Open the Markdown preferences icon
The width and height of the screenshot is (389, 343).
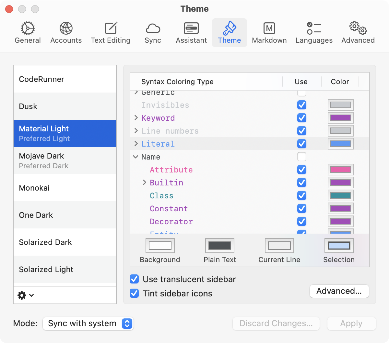click(x=269, y=28)
